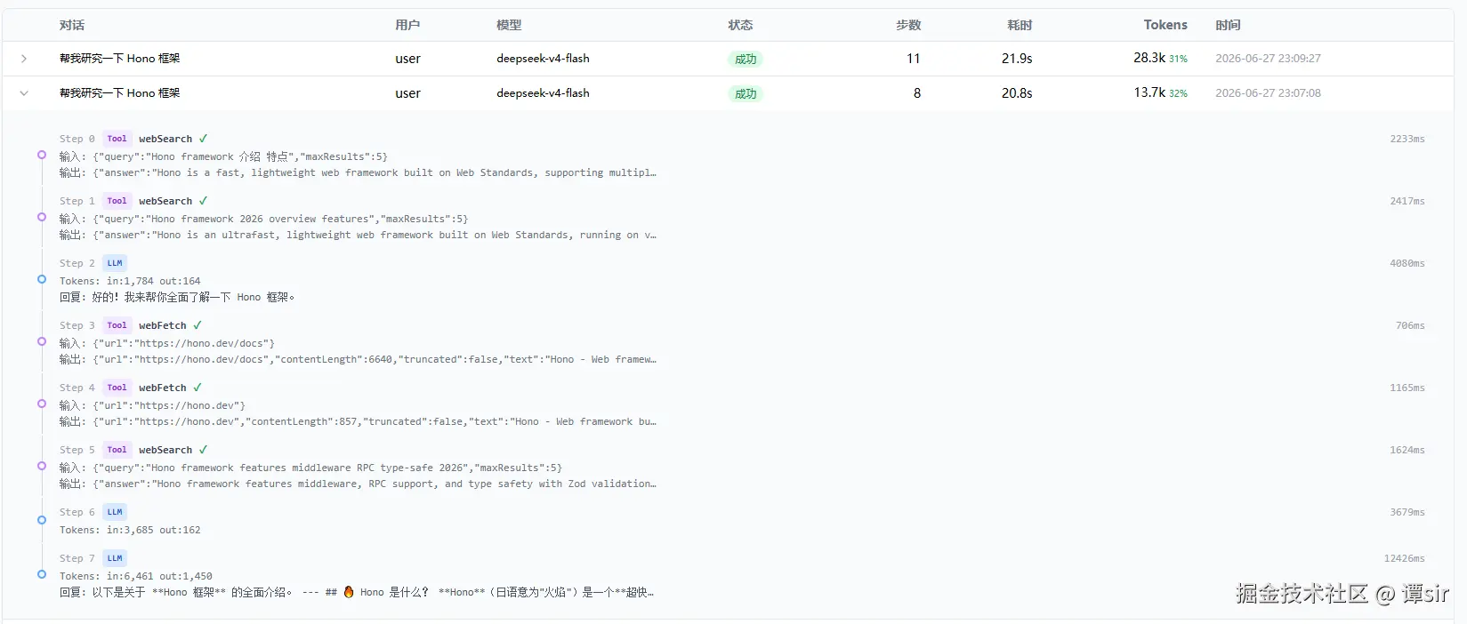This screenshot has height=624, width=1467.
Task: Click the 耗时 column header
Action: click(x=1020, y=25)
